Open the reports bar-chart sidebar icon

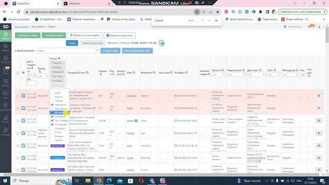(x=6, y=119)
